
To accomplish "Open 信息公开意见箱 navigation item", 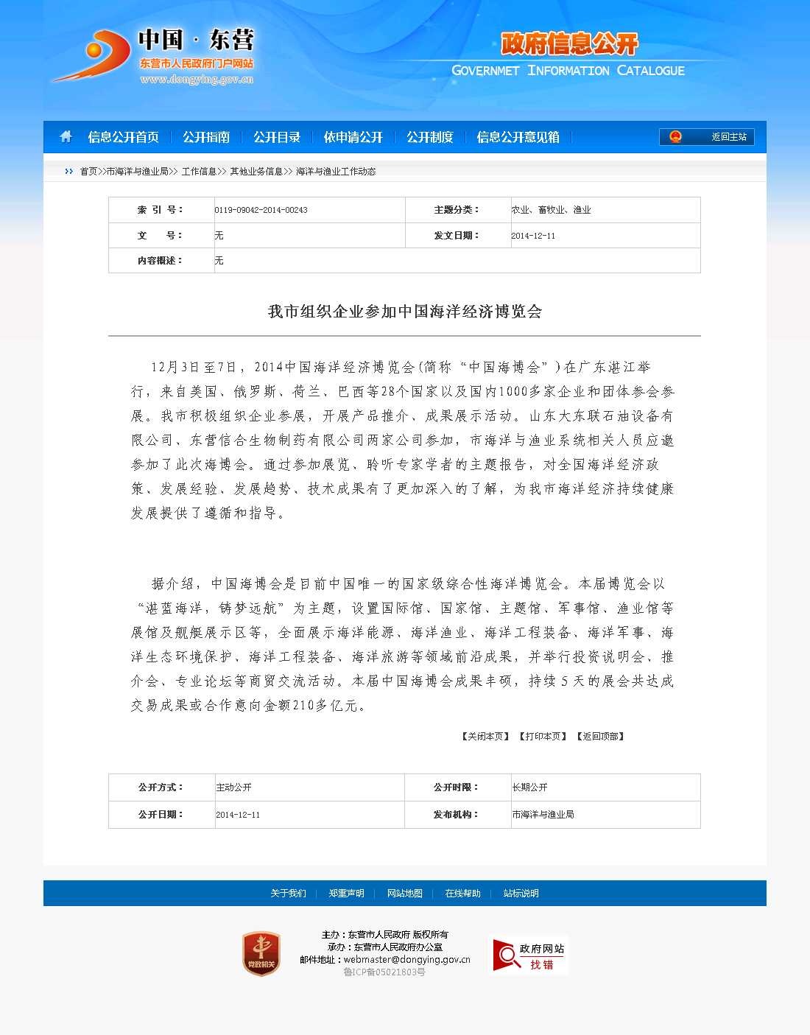I will (x=518, y=137).
